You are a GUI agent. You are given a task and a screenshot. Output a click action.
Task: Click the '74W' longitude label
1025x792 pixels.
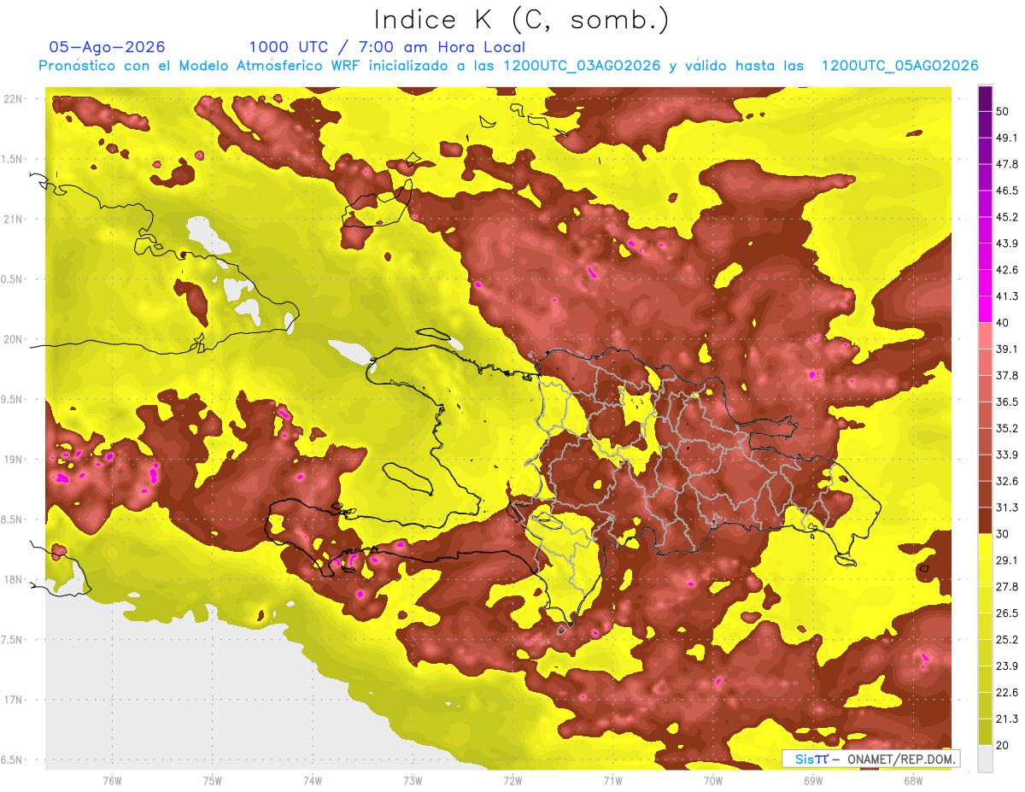tap(312, 781)
